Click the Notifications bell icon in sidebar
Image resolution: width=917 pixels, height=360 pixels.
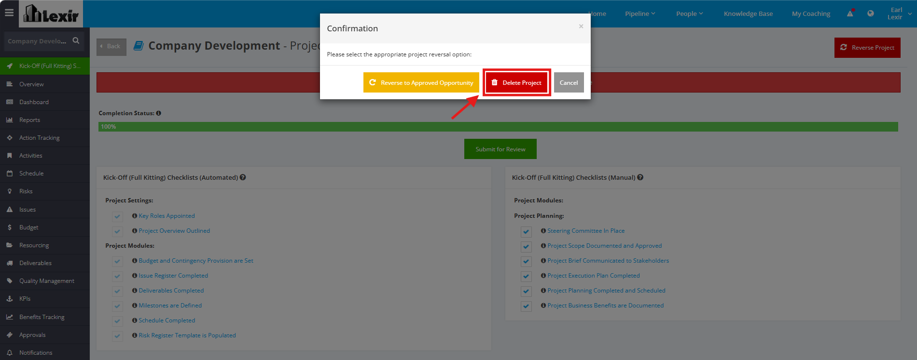pyautogui.click(x=10, y=353)
